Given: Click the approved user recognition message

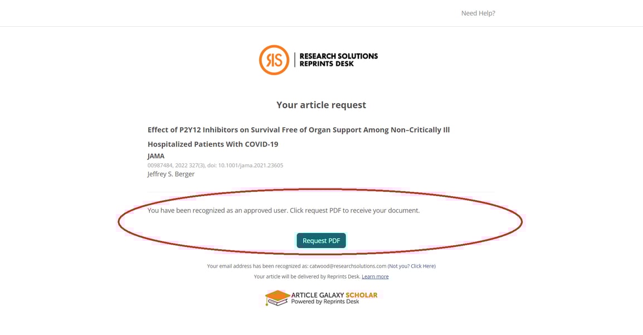Looking at the screenshot, I should 284,210.
